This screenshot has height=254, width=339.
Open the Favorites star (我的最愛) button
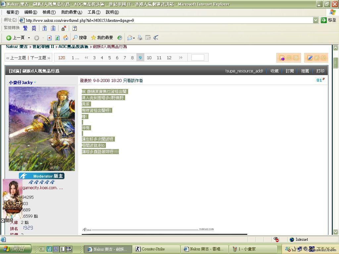coord(102,38)
